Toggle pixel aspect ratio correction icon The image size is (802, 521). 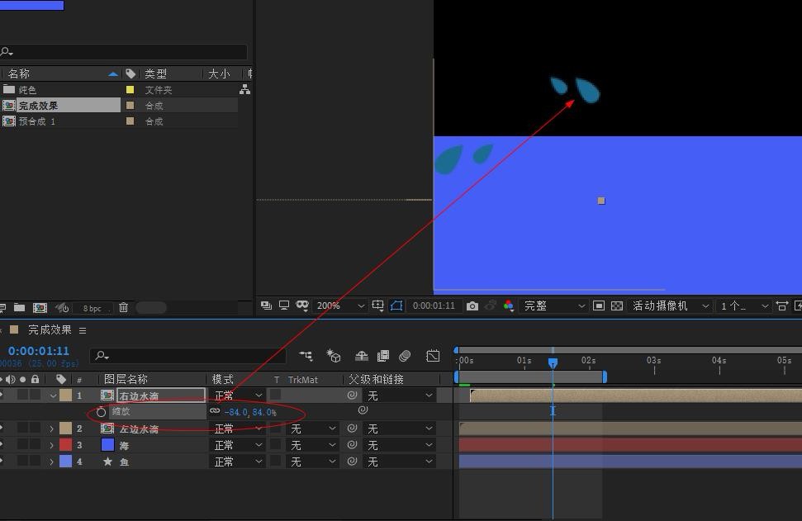[781, 305]
